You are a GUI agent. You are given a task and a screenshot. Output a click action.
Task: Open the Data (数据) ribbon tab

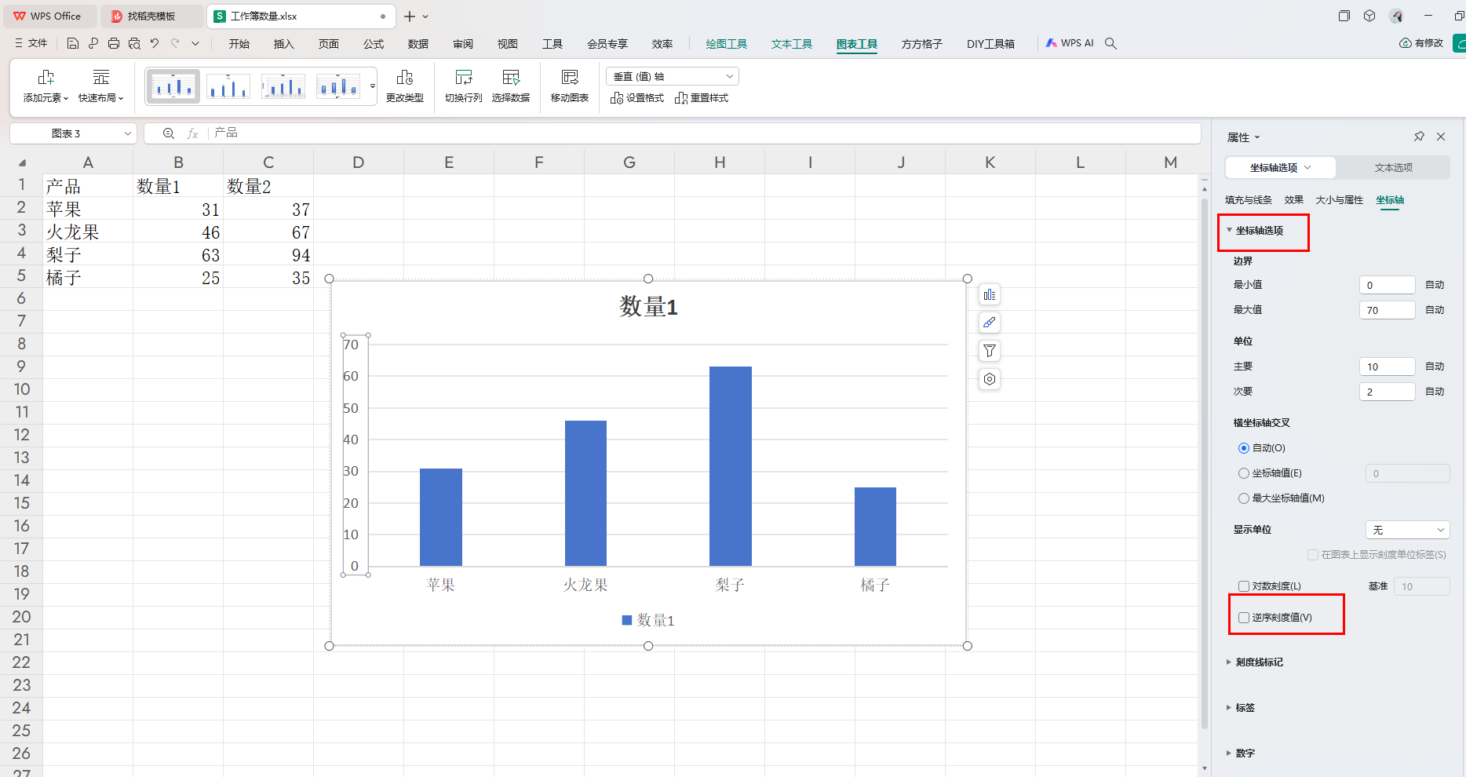tap(418, 44)
